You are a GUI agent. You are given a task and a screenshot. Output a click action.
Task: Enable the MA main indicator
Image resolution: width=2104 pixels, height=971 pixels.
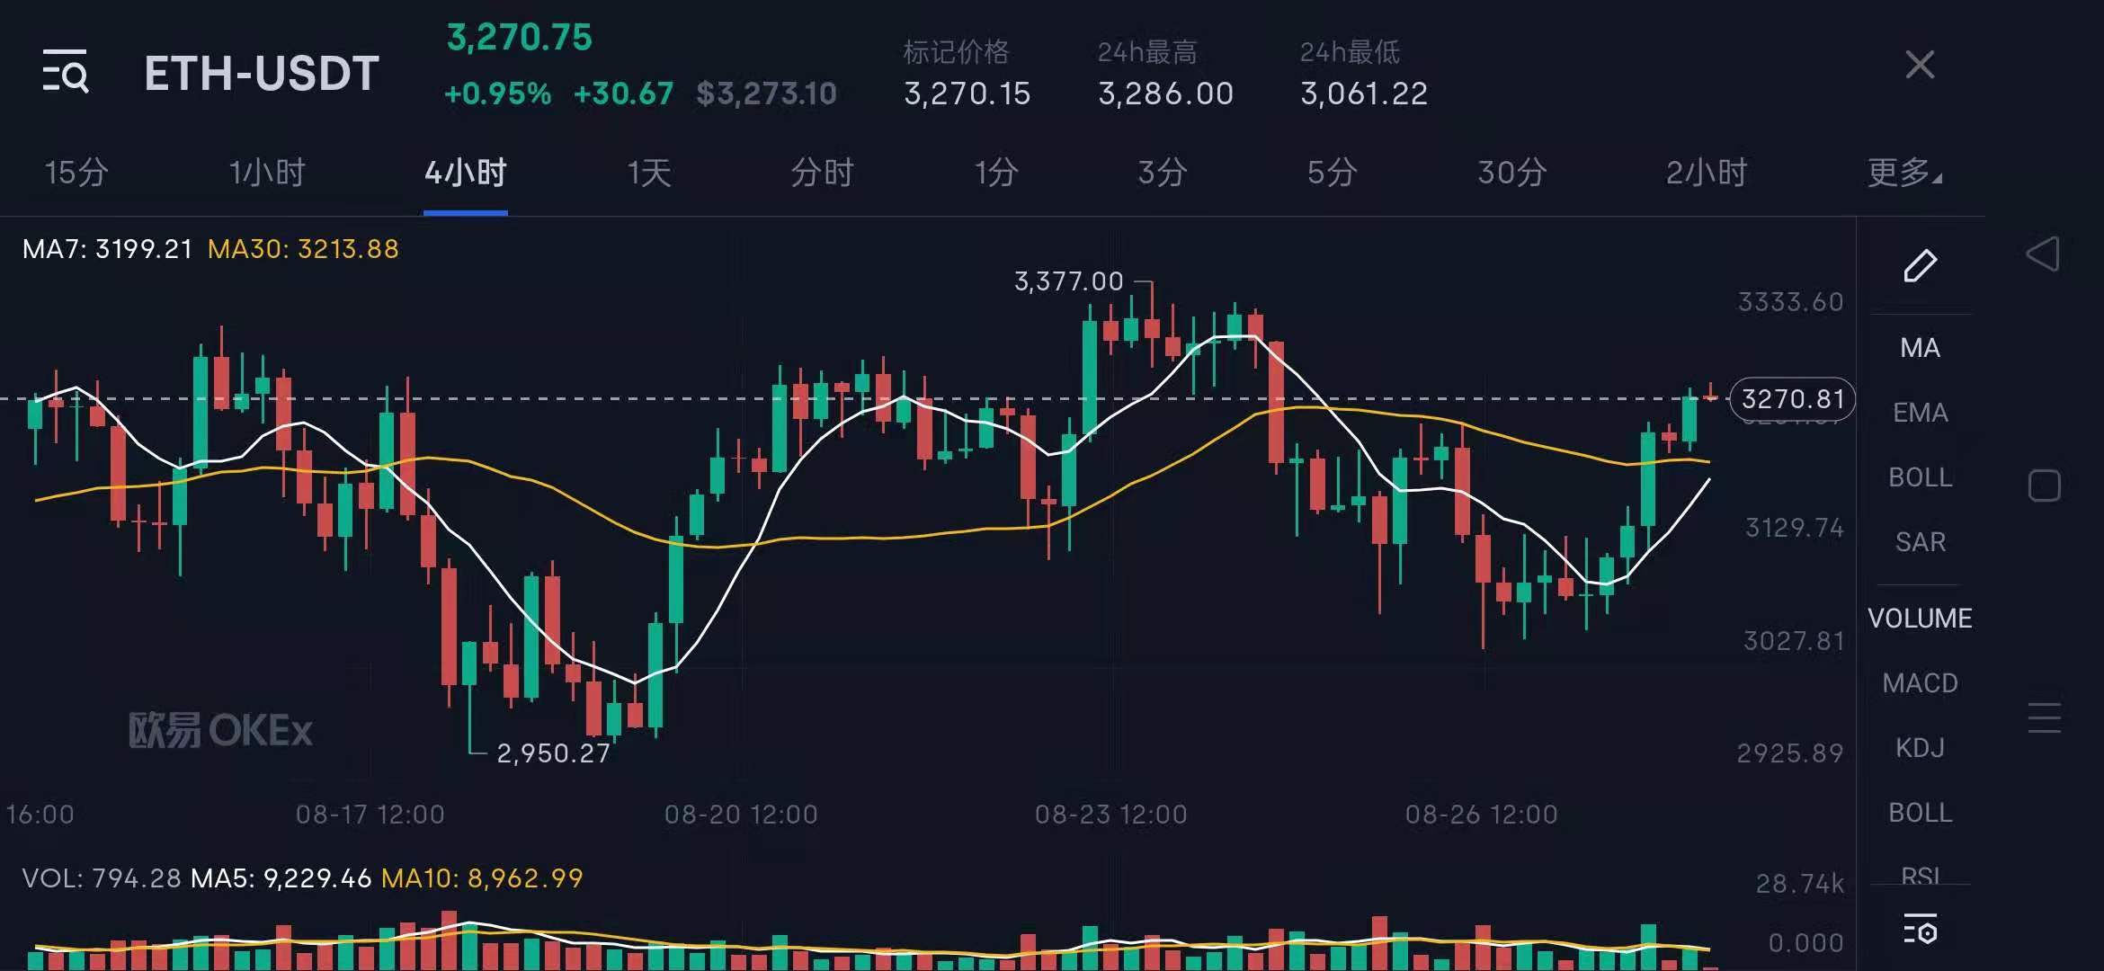(x=1920, y=348)
